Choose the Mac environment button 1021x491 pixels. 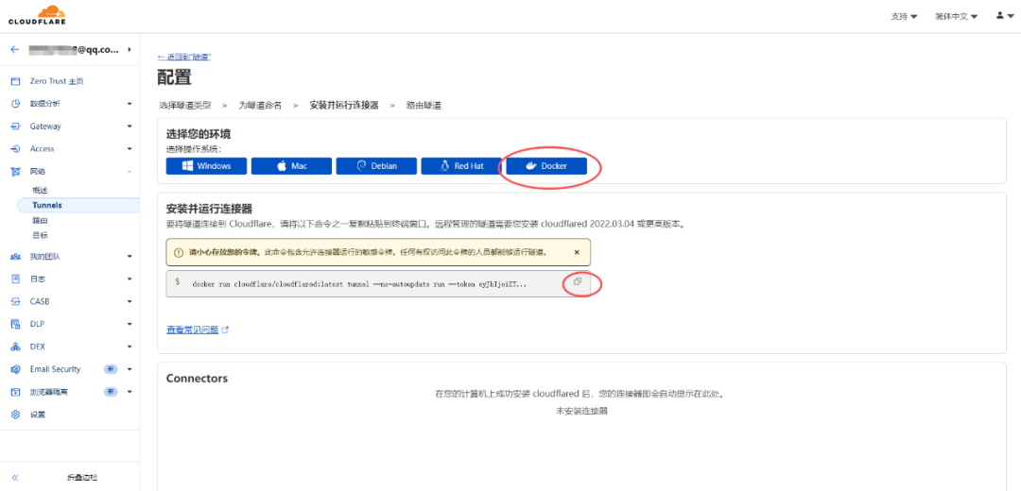(x=291, y=166)
